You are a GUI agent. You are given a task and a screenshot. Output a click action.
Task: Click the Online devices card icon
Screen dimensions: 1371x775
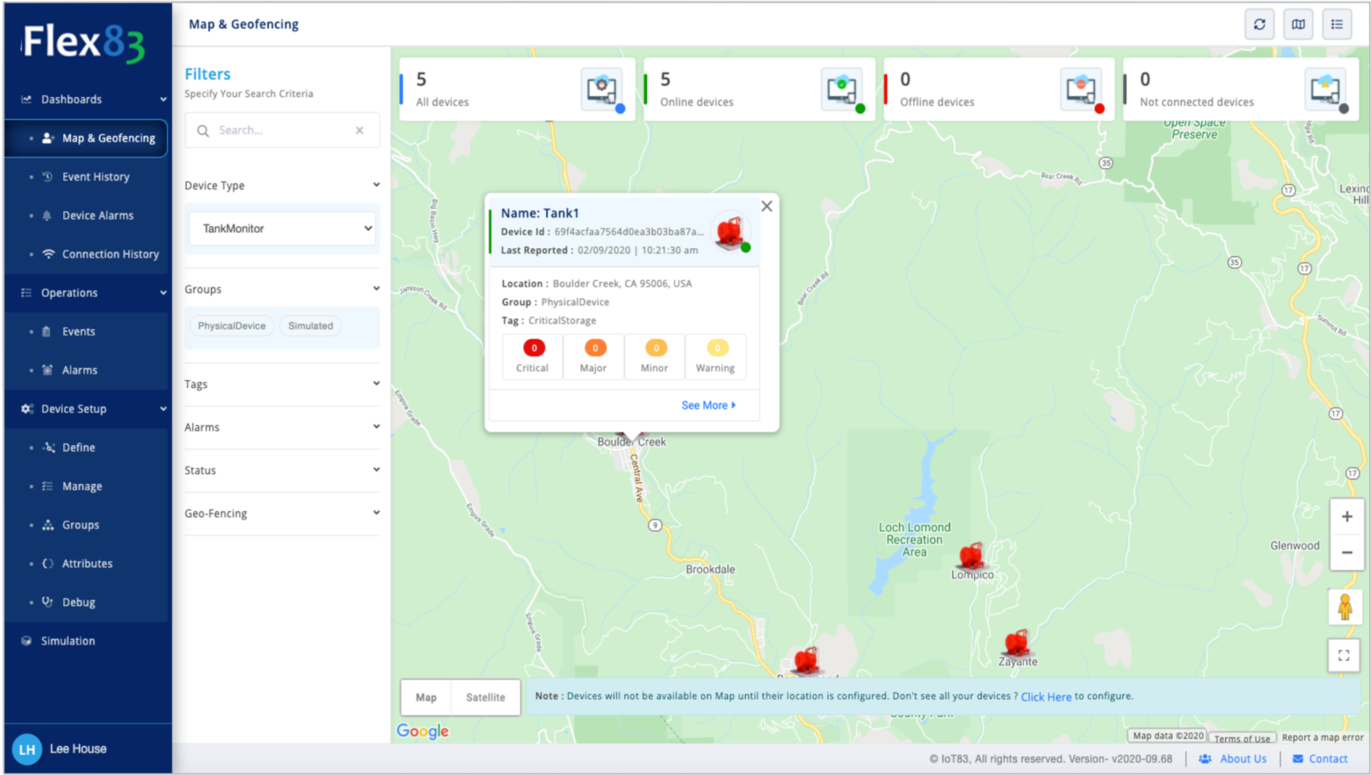click(x=842, y=90)
